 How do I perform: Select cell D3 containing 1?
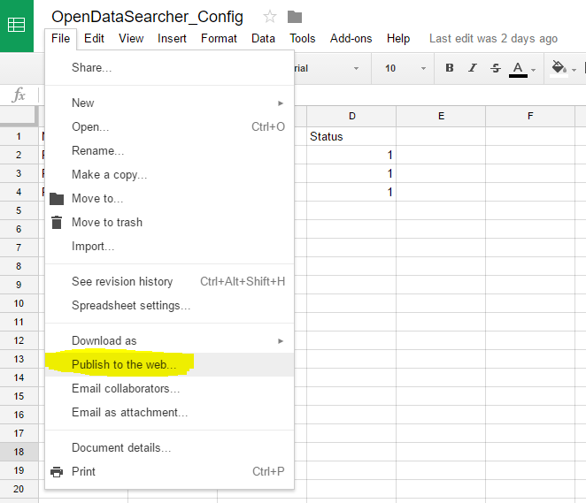351,173
